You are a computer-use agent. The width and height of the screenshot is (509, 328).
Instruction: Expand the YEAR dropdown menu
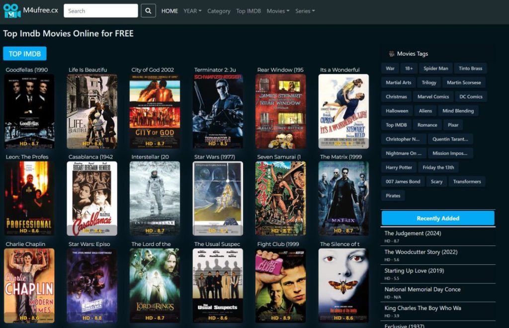192,11
